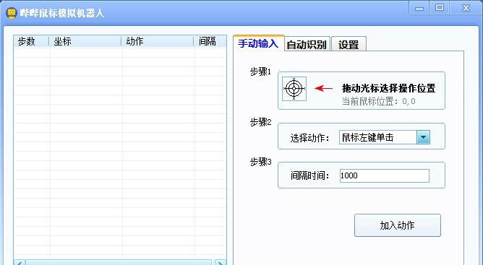Image resolution: width=483 pixels, height=265 pixels.
Task: Maximize the window
Action: (440, 7)
